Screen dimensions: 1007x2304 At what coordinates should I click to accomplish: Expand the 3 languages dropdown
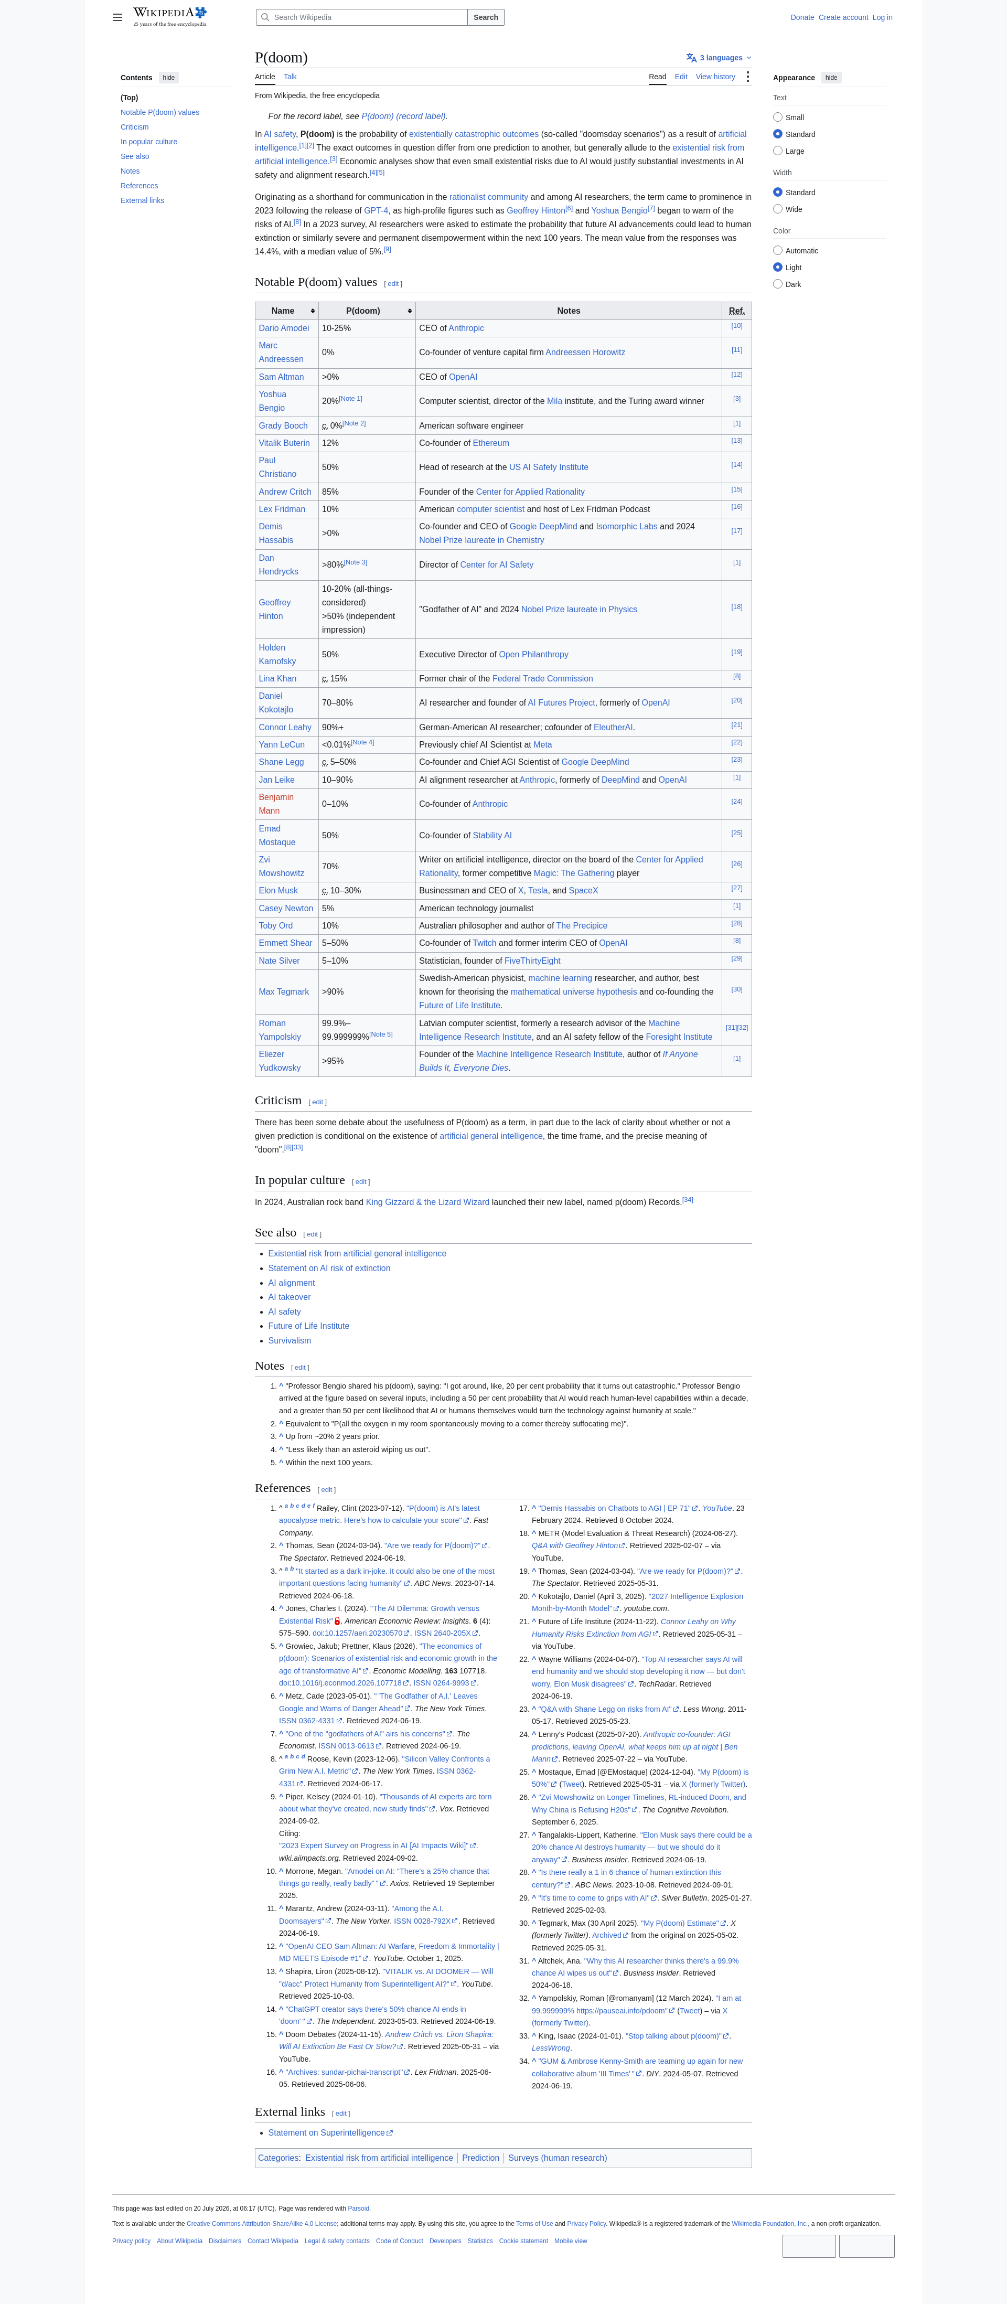[719, 58]
